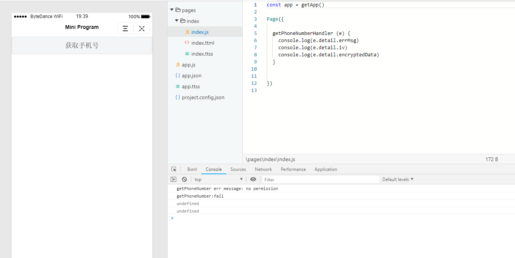Image resolution: width=515 pixels, height=258 pixels.
Task: Activate the inspect element picker icon
Action: point(174,169)
